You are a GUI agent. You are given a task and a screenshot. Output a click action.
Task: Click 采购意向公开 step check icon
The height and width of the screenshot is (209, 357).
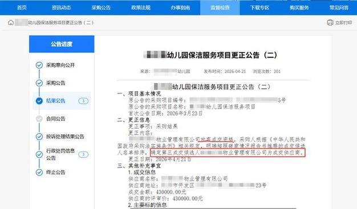point(39,65)
